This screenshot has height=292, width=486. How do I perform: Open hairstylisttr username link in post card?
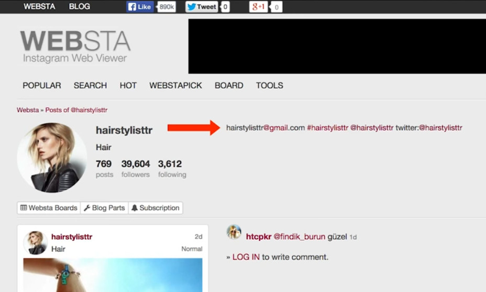72,237
